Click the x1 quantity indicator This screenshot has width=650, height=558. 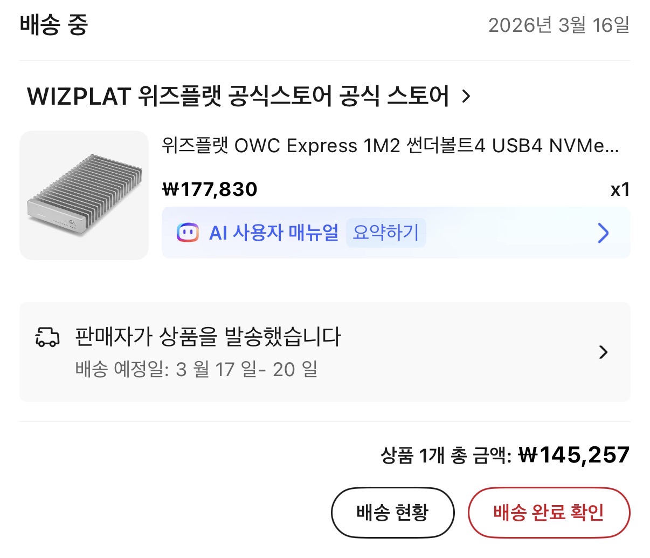[620, 189]
